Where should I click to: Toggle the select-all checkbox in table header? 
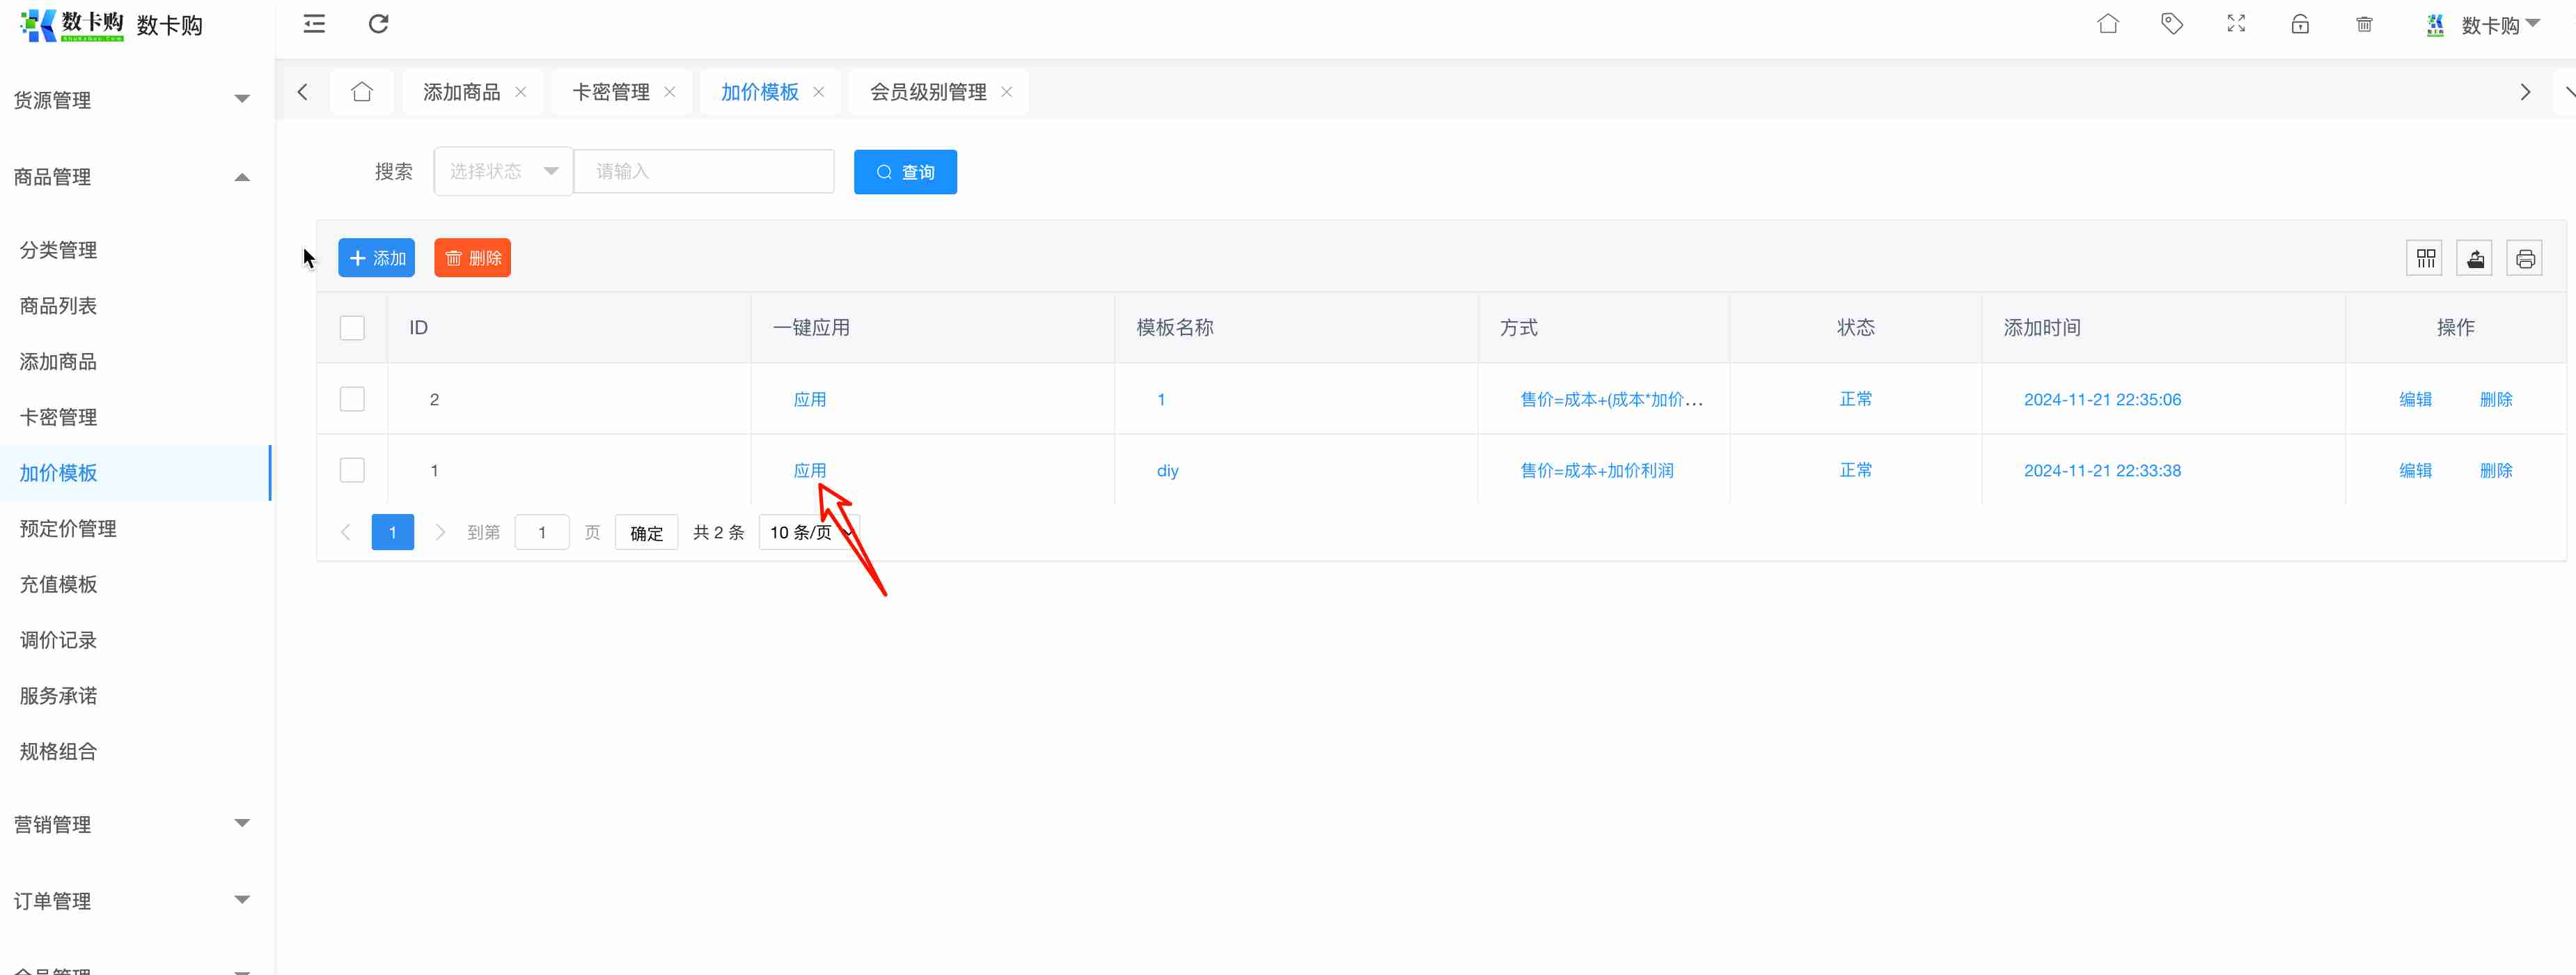tap(352, 328)
